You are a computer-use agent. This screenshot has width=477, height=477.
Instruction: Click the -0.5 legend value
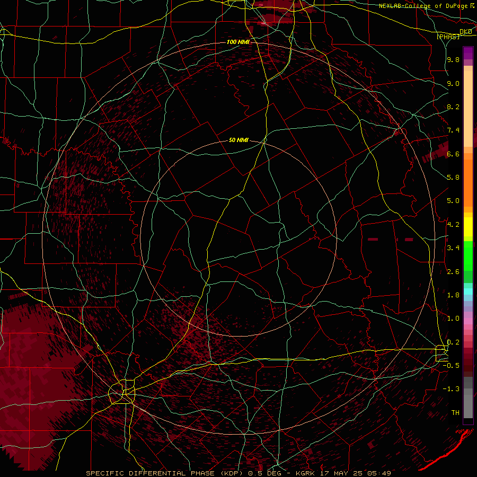pyautogui.click(x=451, y=365)
